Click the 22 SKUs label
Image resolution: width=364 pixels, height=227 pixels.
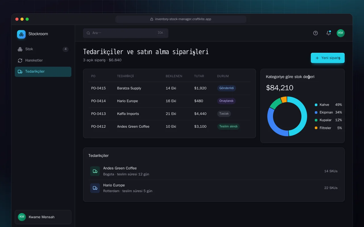coord(331,188)
